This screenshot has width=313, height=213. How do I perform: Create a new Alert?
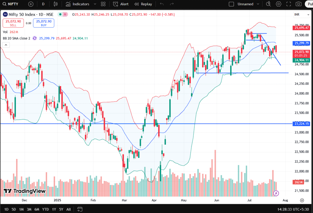click(121, 4)
